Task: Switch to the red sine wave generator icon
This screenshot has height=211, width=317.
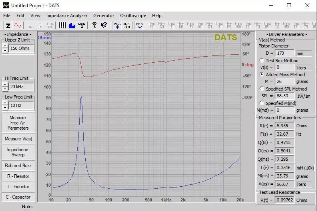Action: pyautogui.click(x=18, y=26)
